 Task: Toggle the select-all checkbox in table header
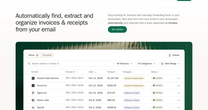coord(26,72)
